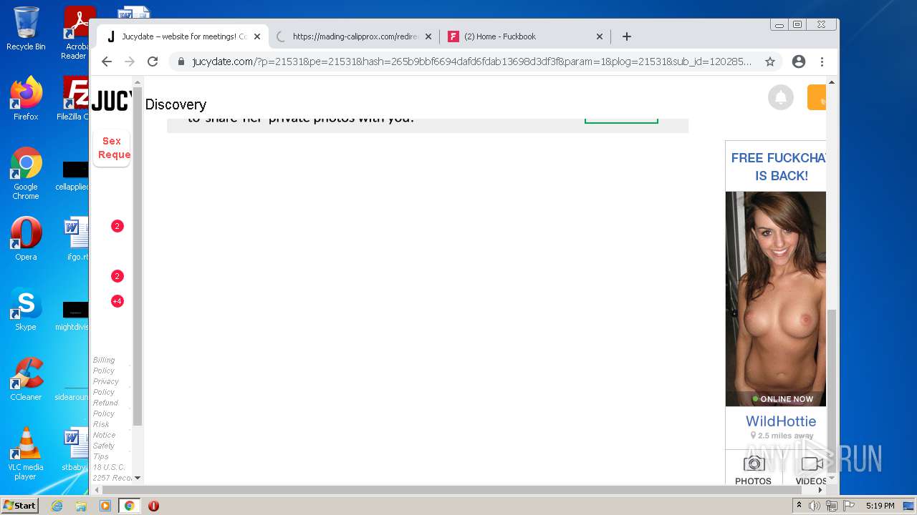Click the green outlined banner button
The height and width of the screenshot is (515, 917).
point(621,120)
